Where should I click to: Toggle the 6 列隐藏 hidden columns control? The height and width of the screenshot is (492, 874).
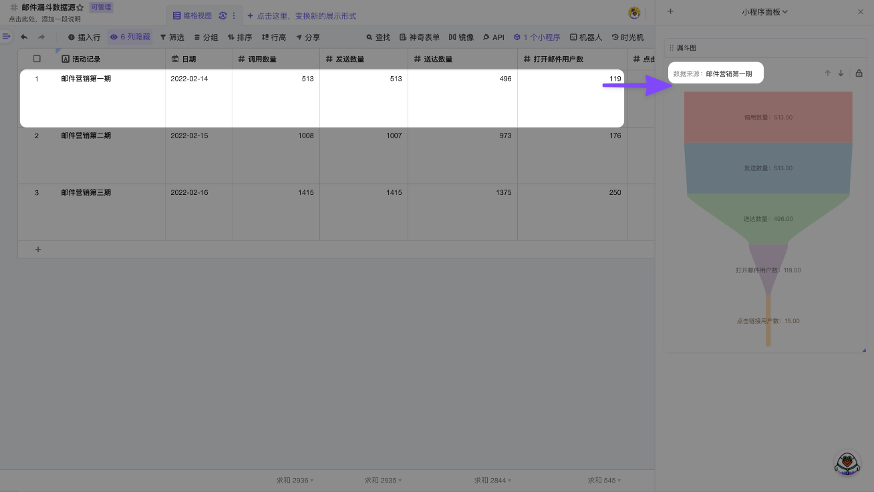point(130,37)
